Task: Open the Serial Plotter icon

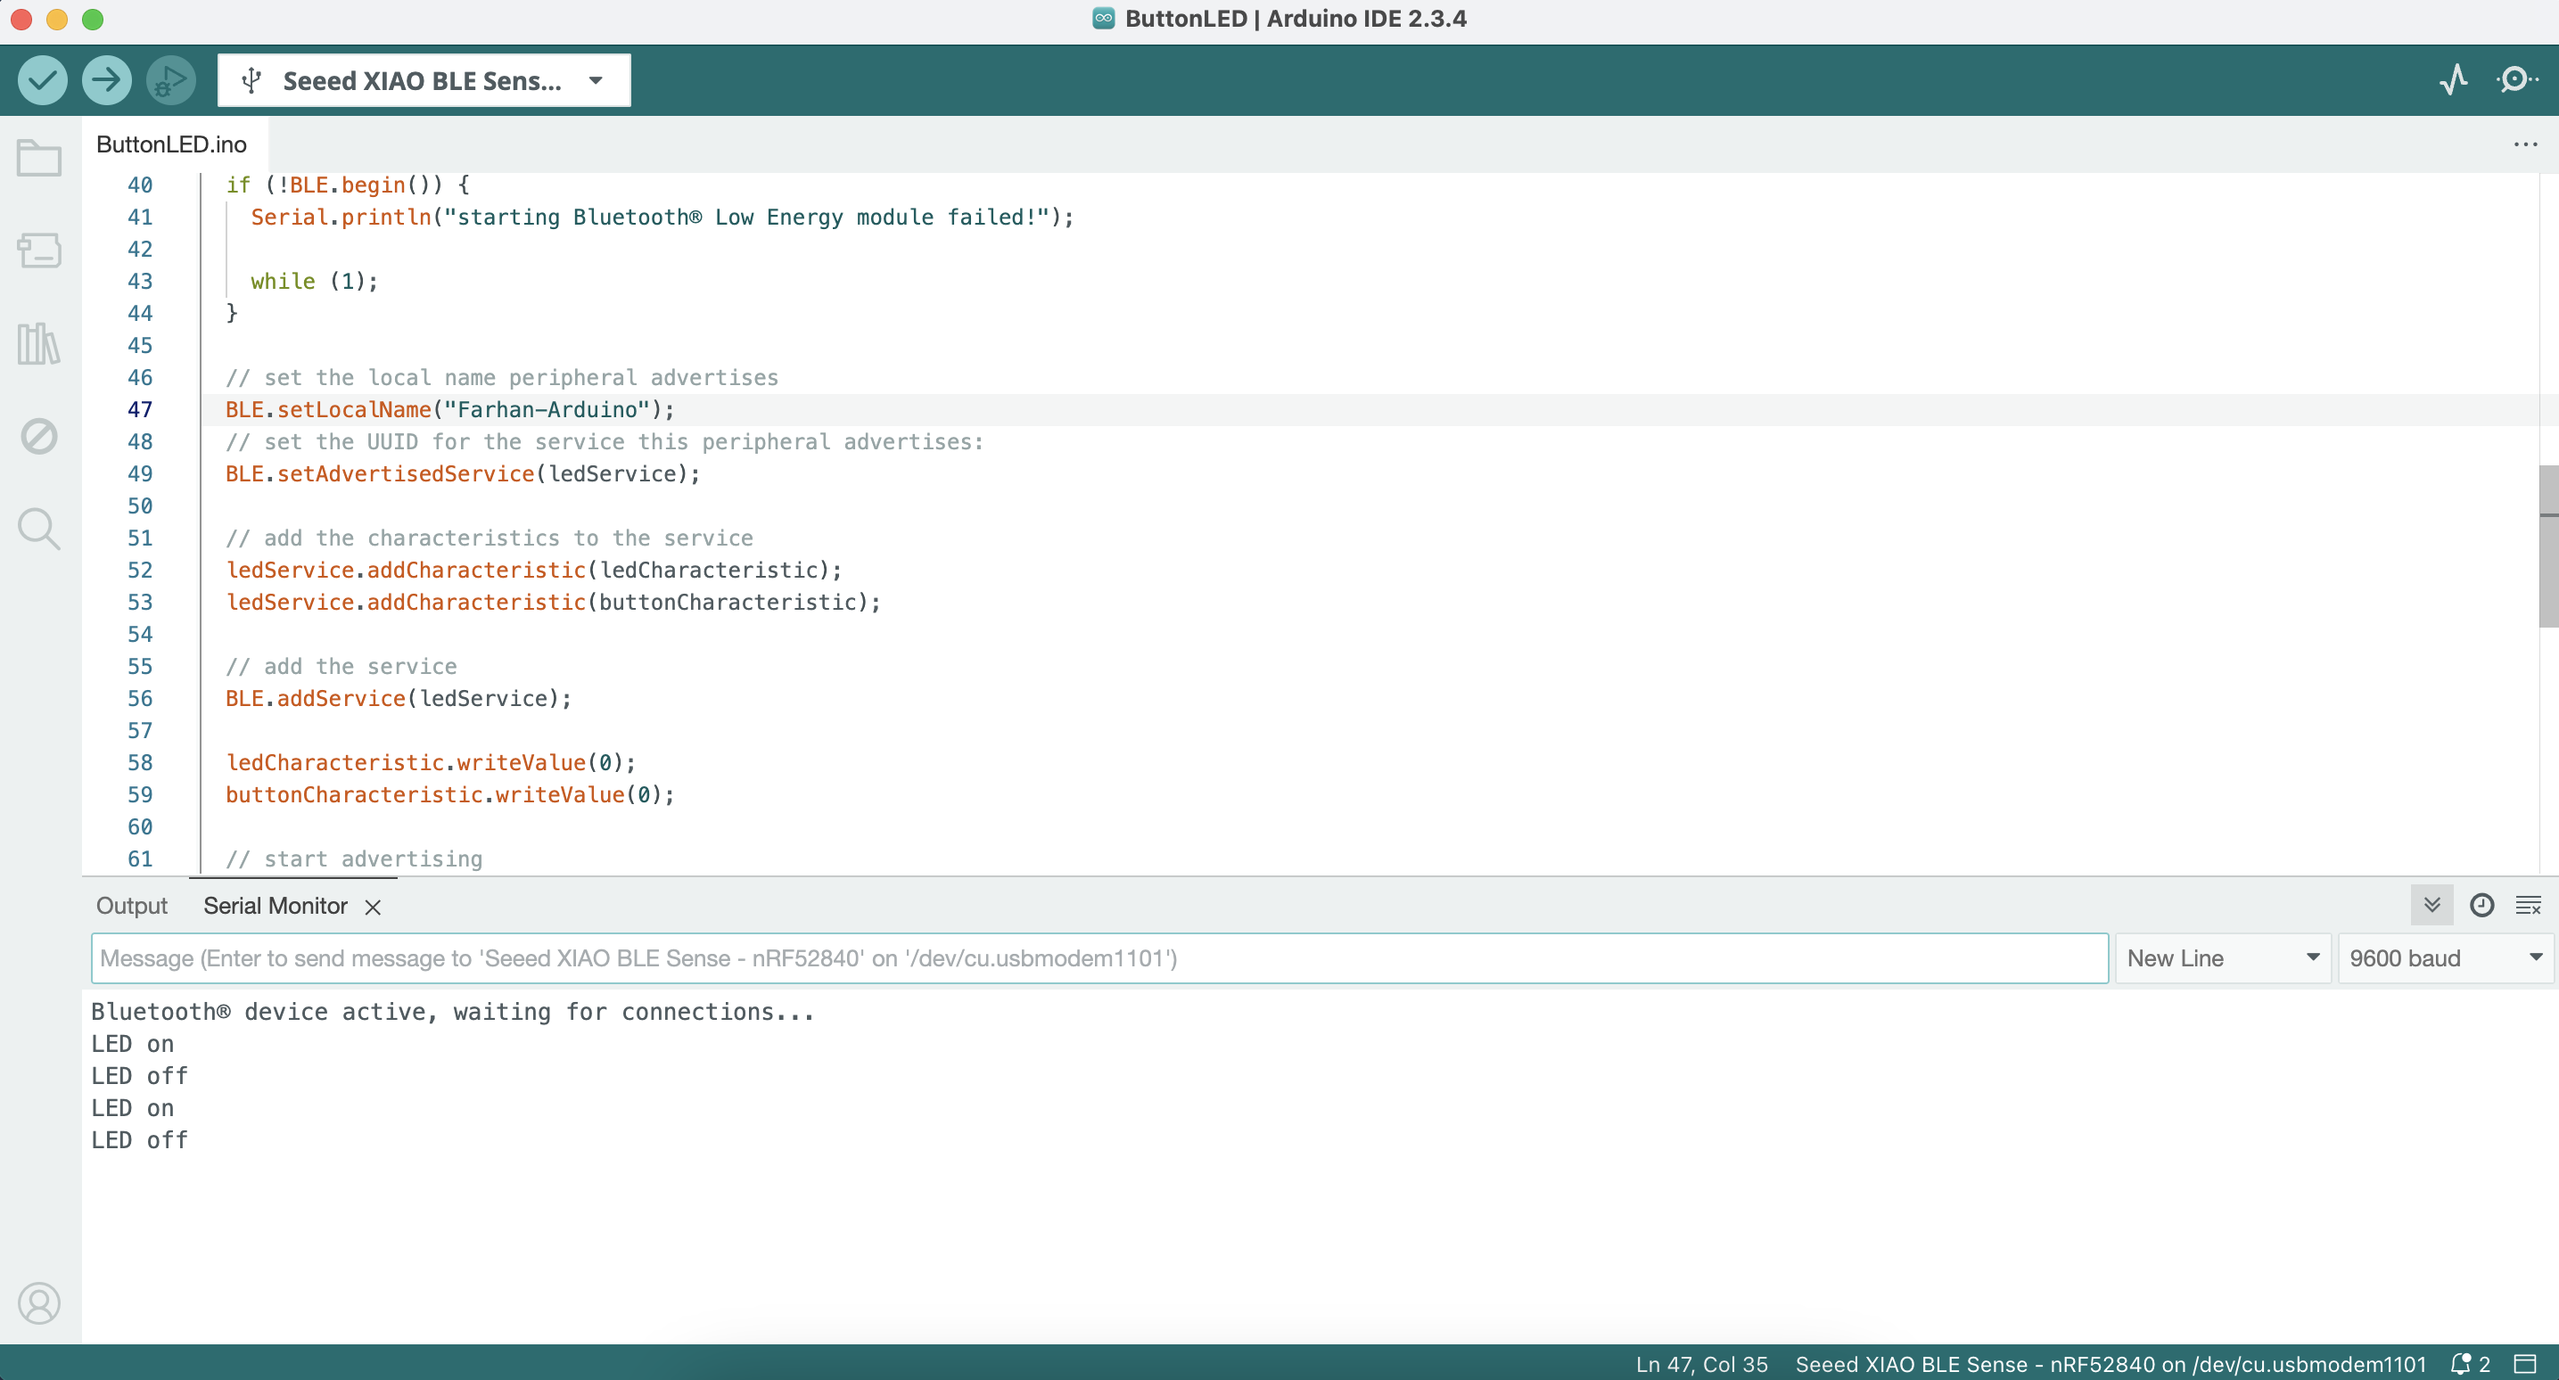Action: pos(2453,79)
